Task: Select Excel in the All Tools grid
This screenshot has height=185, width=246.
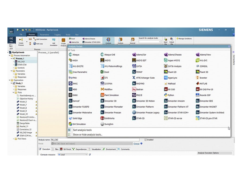Action: pyautogui.click(x=105, y=72)
